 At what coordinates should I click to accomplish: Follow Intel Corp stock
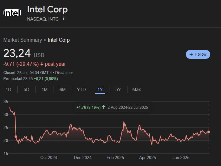[198, 54]
